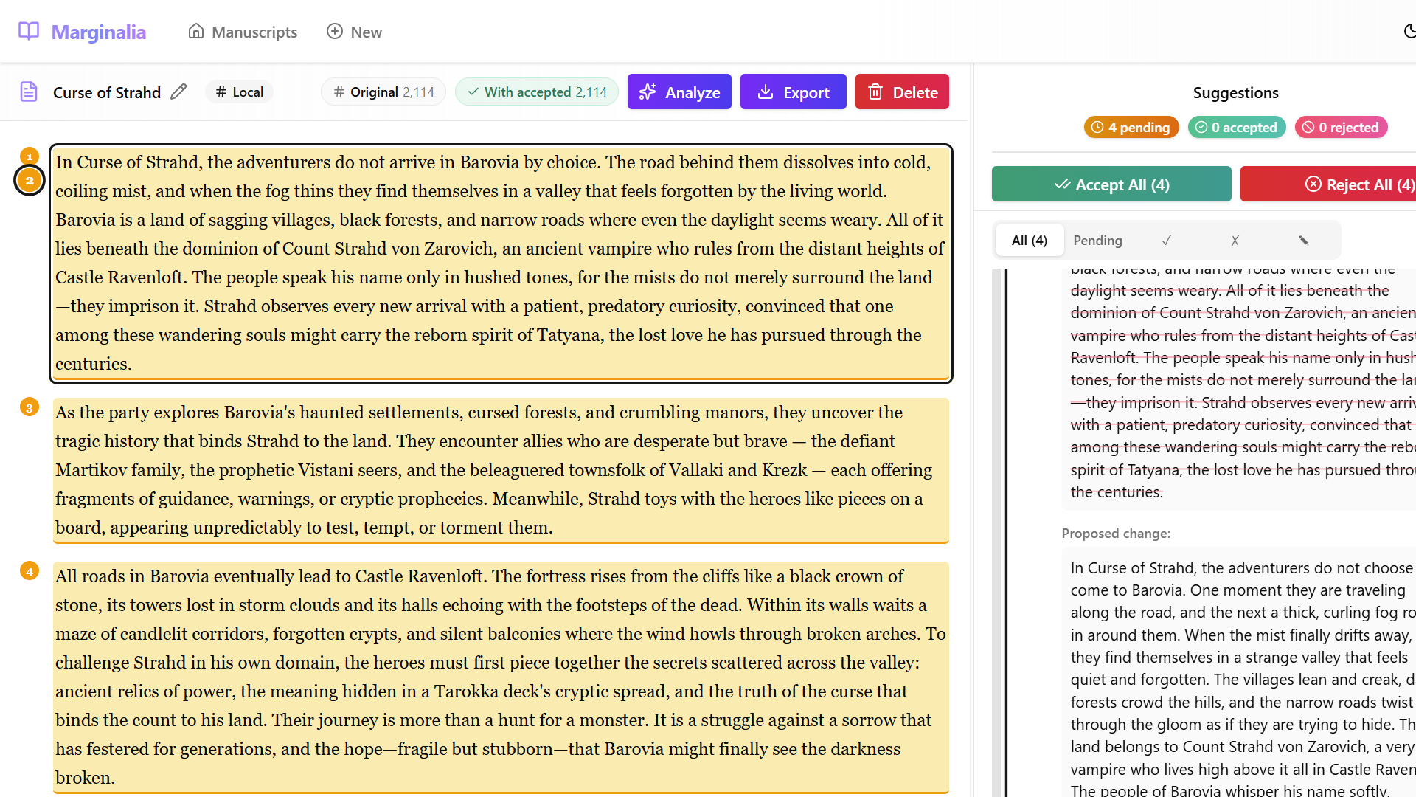Click the Marginalia book logo icon
Screen dimensions: 1416x797
(29, 31)
